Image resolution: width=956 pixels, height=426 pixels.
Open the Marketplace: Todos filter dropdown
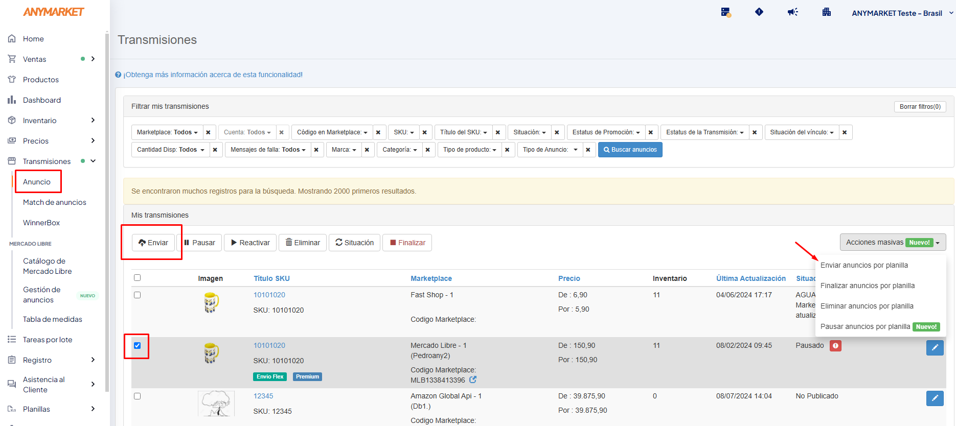coord(167,132)
